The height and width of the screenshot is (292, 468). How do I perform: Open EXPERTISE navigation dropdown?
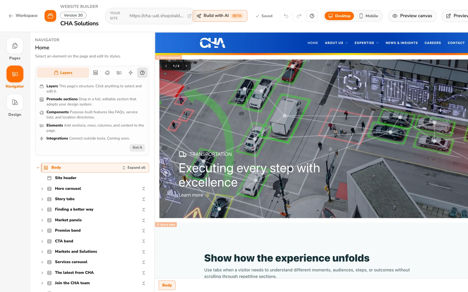click(x=367, y=43)
